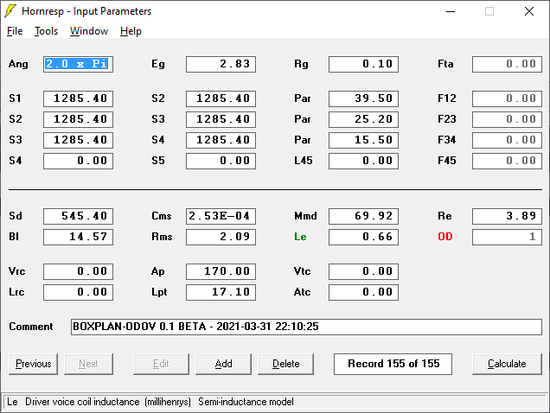The height and width of the screenshot is (413, 550).
Task: Click the Lrc field
Action: click(78, 292)
